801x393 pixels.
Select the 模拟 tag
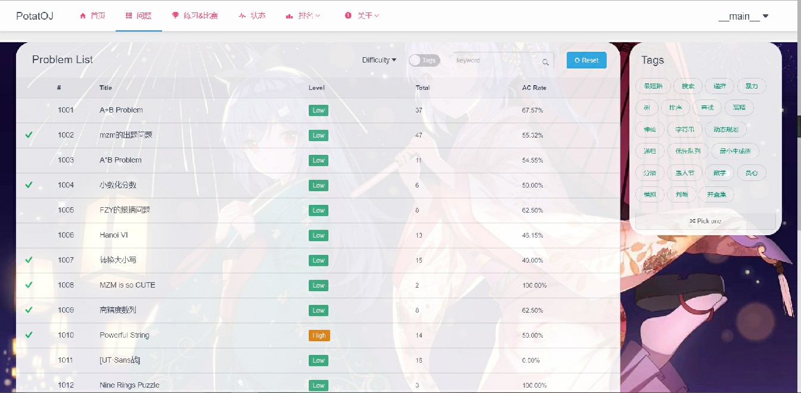click(650, 194)
